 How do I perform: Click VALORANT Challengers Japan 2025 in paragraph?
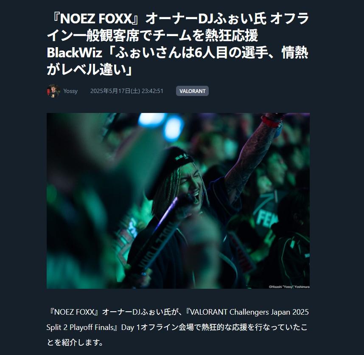coord(249,312)
